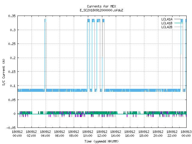Viewport: 192px width, 144px height.
Task: Click the 180912 04:00 x-axis tick label
Action: click(x=45, y=134)
